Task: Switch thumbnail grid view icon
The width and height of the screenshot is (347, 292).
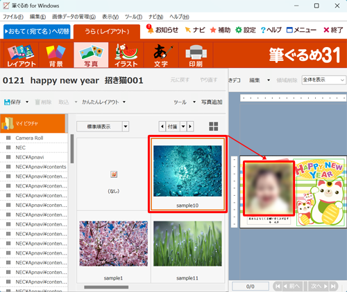Action: (x=214, y=127)
